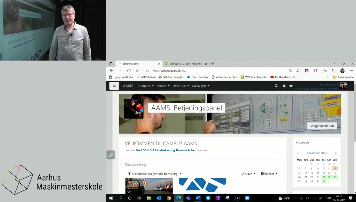Open the Filer – OneDrive bookmark
Screen dimensions: 356x202
[197, 77]
